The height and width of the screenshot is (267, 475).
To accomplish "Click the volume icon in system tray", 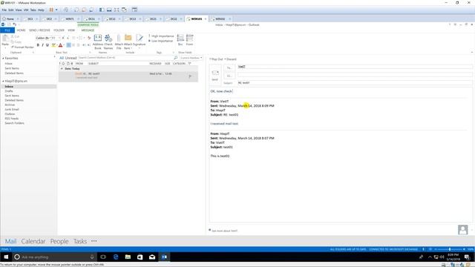I will [x=442, y=257].
